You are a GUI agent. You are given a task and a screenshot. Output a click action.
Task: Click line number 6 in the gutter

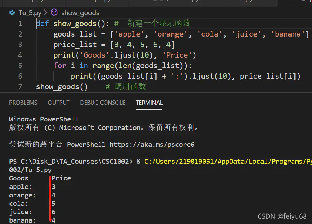tap(20, 76)
